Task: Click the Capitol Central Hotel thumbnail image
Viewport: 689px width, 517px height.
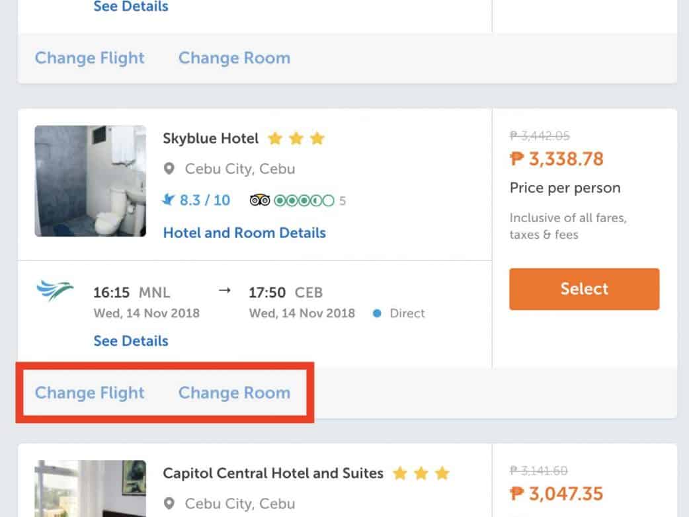Action: 90,489
